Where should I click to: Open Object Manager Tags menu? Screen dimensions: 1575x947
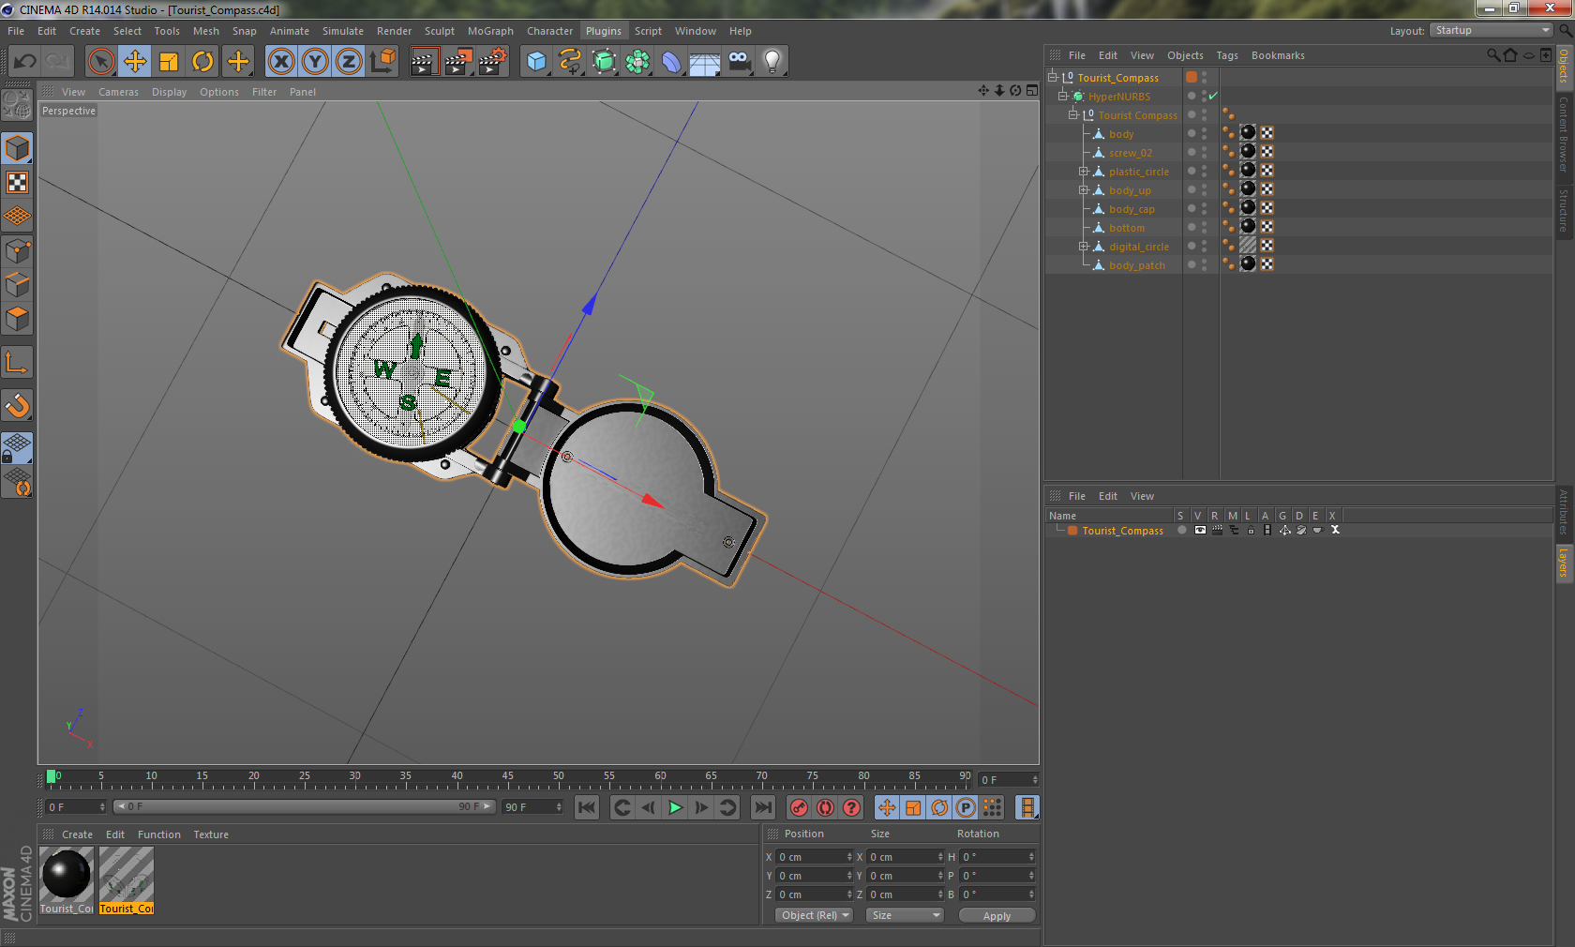pos(1227,55)
